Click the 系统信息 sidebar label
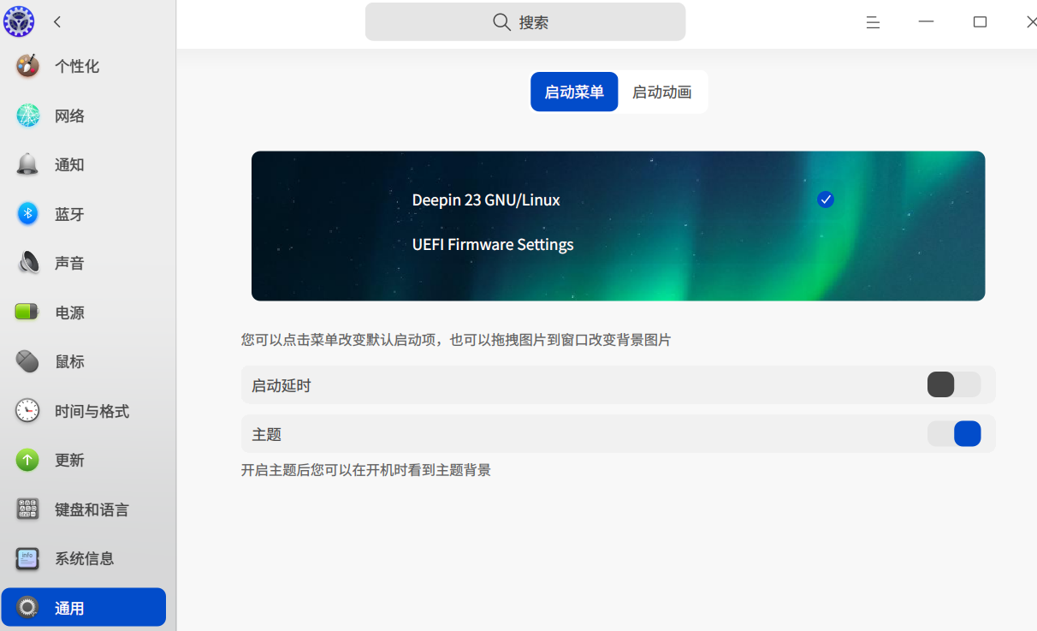Screen dimensions: 1037x631 (84, 558)
